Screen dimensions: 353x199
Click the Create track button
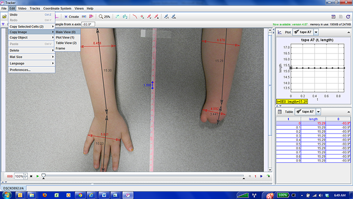click(72, 17)
